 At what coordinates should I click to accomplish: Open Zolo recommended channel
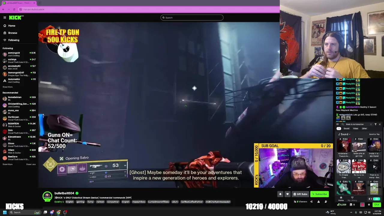19,131
